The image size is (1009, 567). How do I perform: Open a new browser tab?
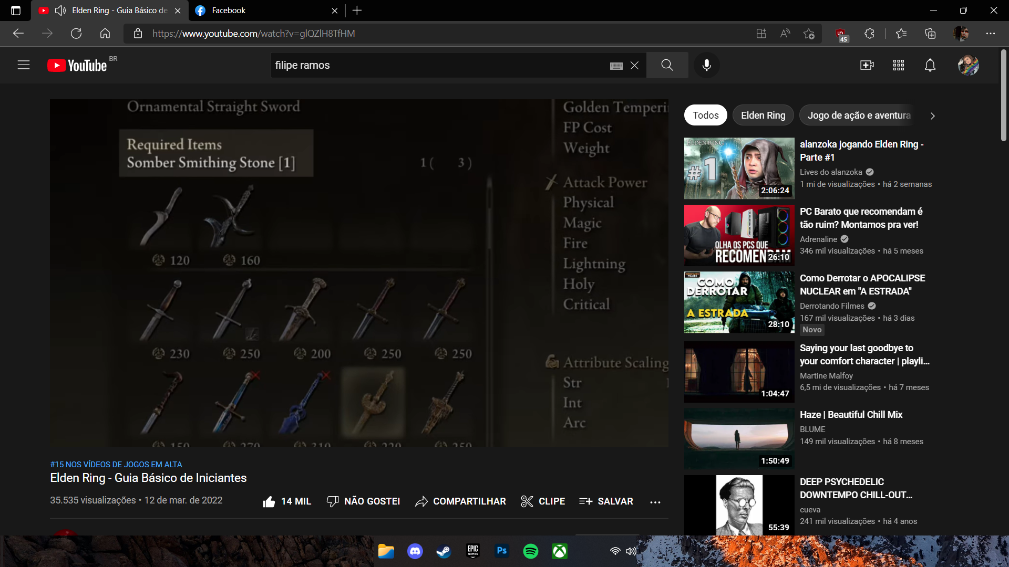[x=357, y=10]
